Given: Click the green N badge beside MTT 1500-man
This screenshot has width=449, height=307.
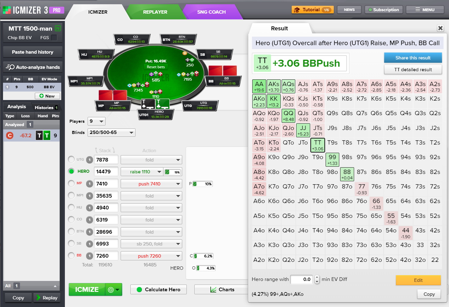Looking at the screenshot, I should (58, 28).
